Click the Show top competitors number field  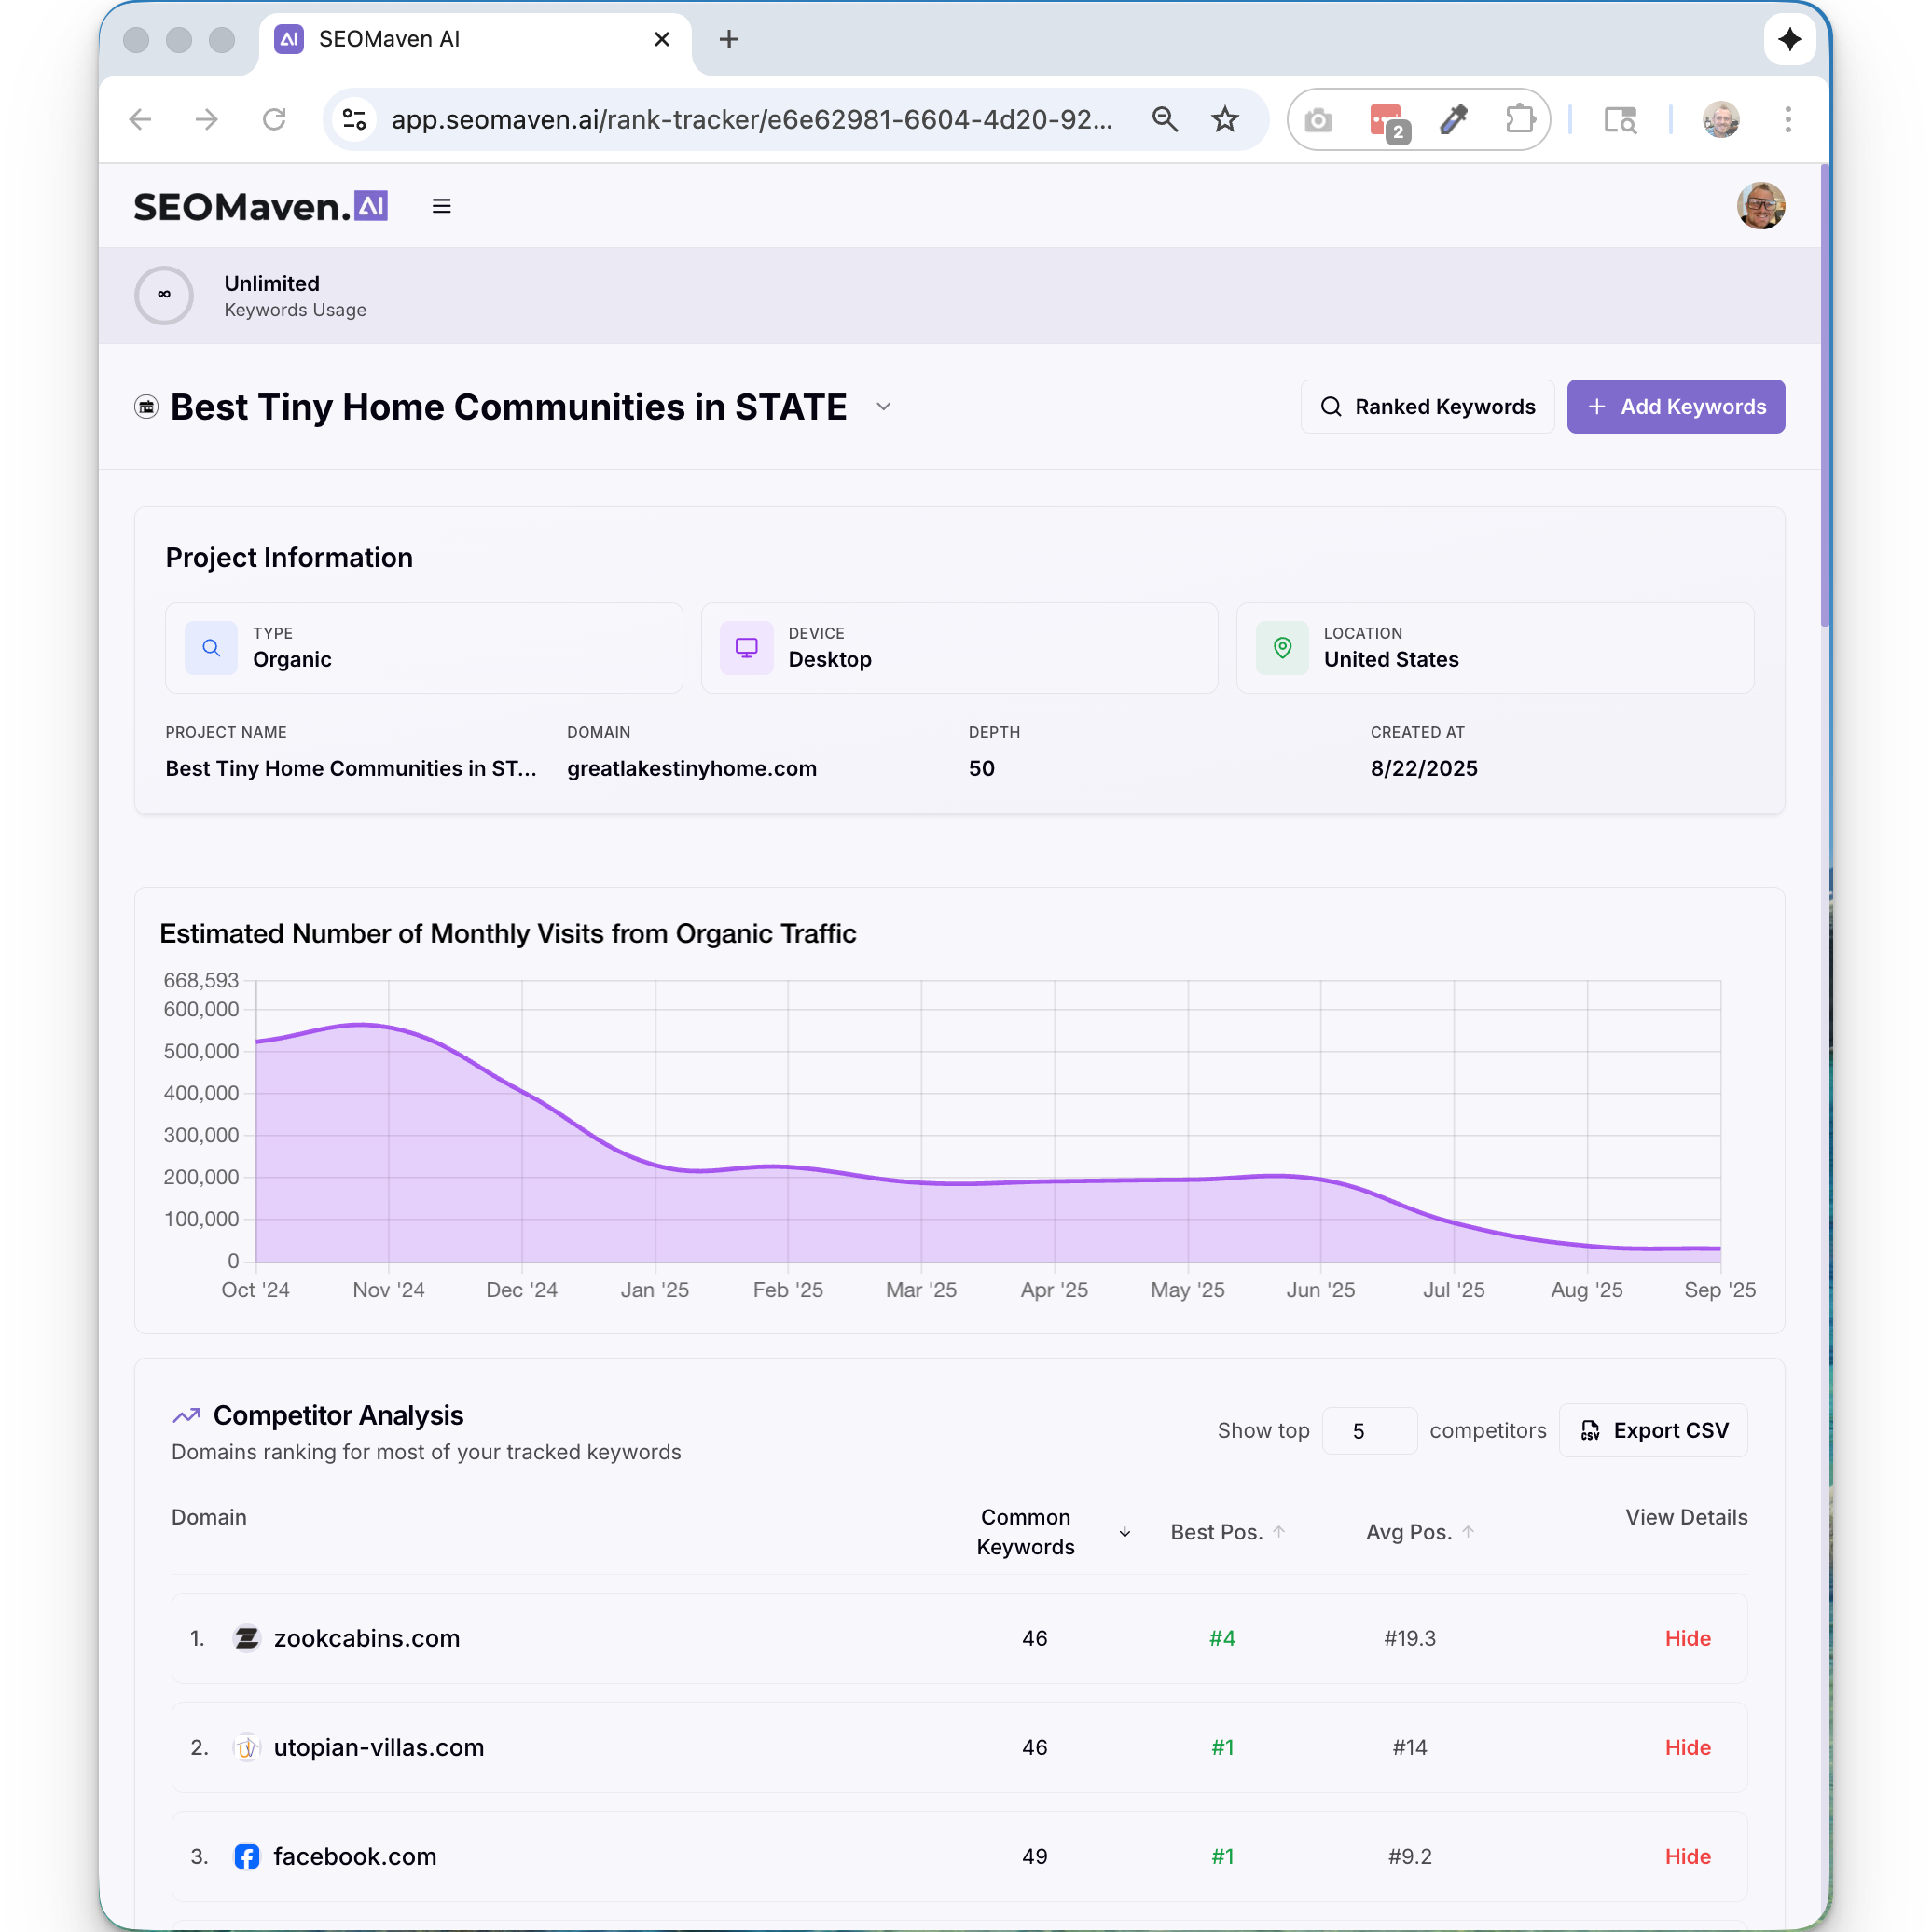point(1367,1431)
